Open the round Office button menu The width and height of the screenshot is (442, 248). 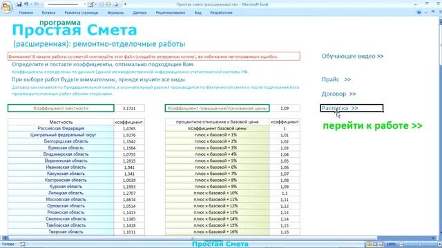click(x=7, y=7)
